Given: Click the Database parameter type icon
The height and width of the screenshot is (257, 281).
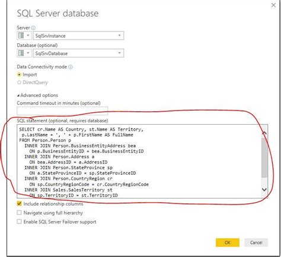Looking at the screenshot, I should 21,53.
